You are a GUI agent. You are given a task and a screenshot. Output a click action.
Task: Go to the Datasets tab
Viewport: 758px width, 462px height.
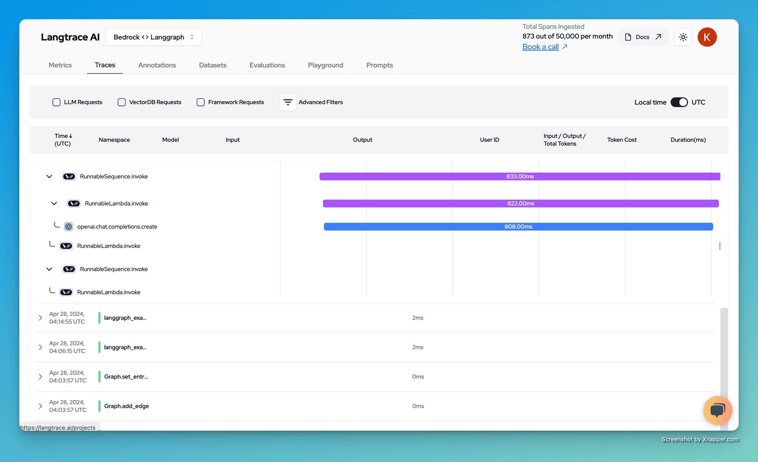pos(213,65)
